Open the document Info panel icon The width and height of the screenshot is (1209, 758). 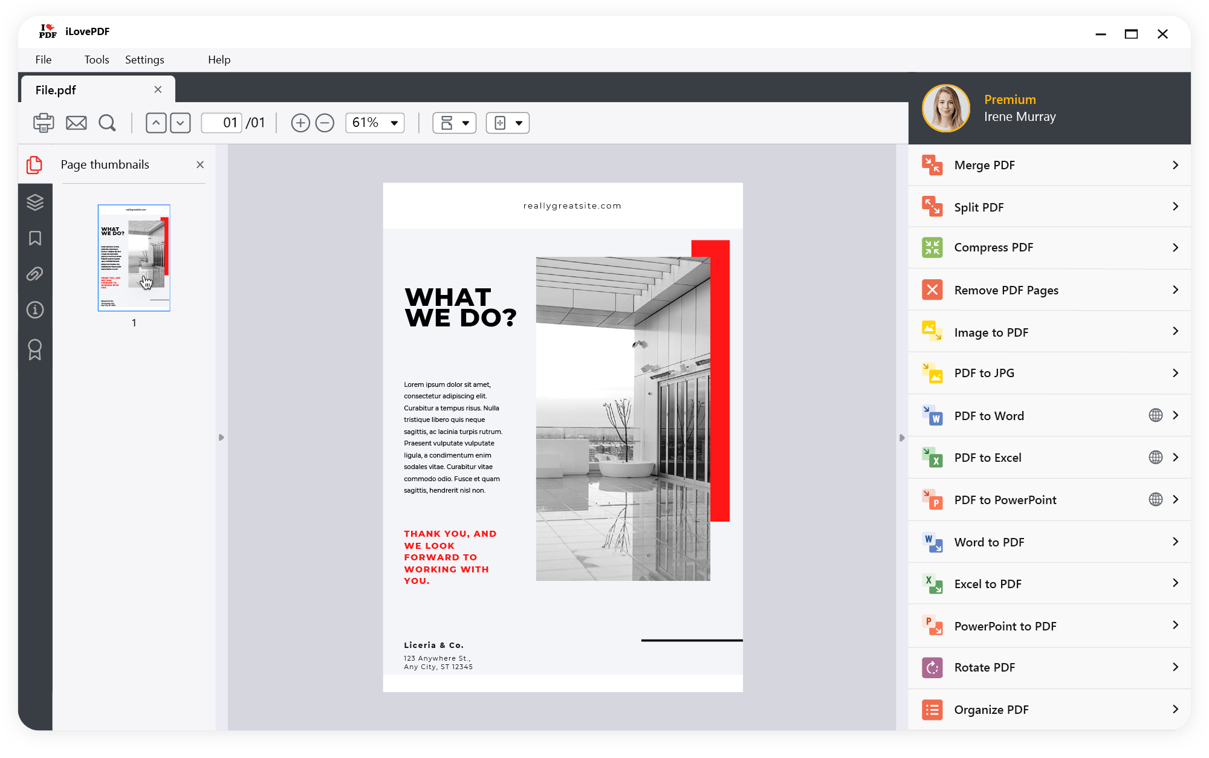pyautogui.click(x=34, y=309)
